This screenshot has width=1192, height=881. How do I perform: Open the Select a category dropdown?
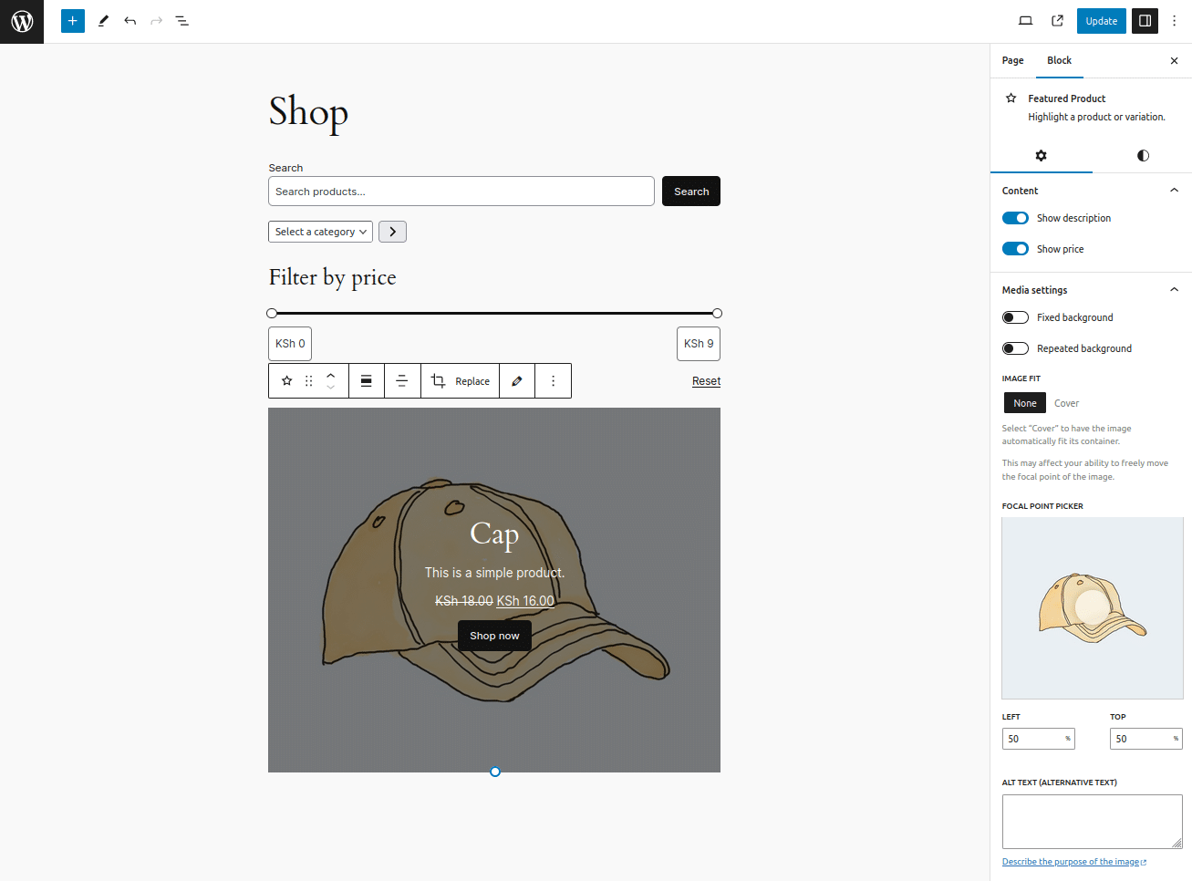(320, 232)
